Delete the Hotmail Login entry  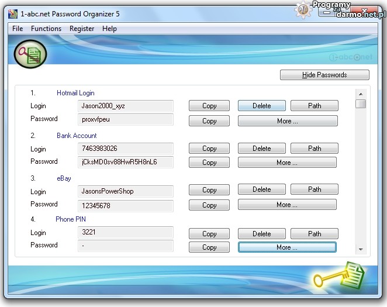pos(261,106)
